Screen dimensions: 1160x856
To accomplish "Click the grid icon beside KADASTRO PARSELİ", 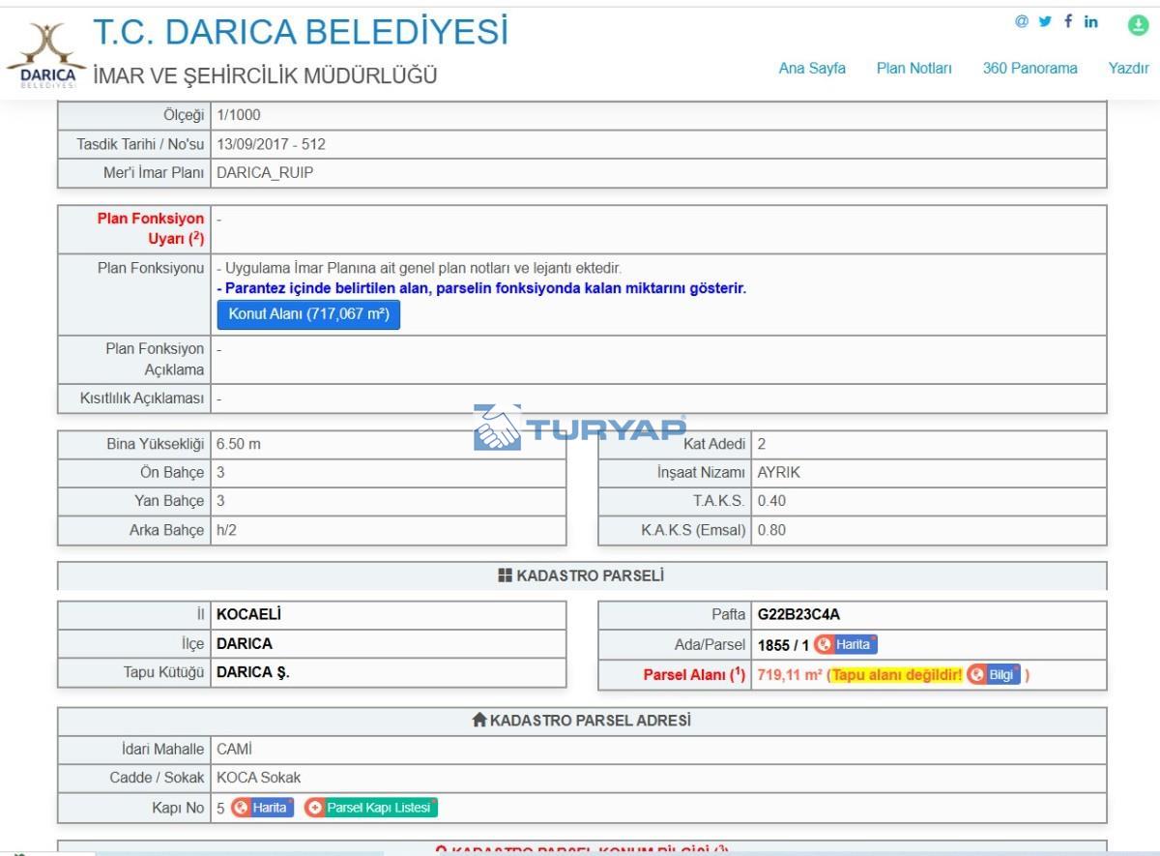I will [x=505, y=576].
